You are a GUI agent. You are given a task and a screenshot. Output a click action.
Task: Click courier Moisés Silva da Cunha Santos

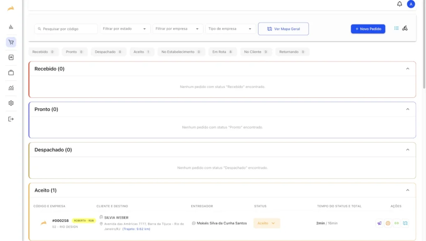[x=222, y=223]
